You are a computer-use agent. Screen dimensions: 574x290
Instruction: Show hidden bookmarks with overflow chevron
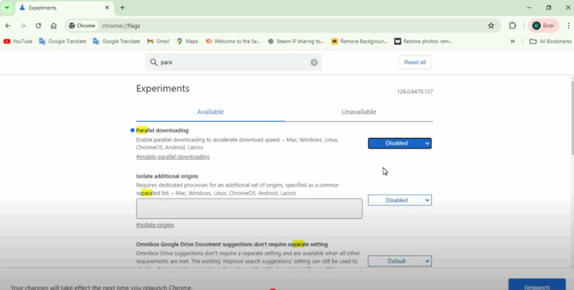(x=512, y=41)
